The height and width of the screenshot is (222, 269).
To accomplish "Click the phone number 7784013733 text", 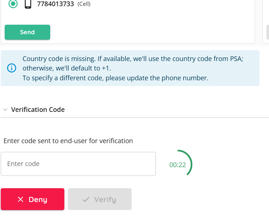I will [x=55, y=4].
